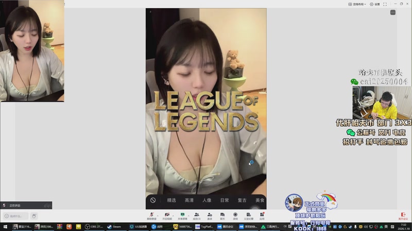Viewport: 412px width, 231px height.
Task: Click the speaking indicator bar
Action: (x=26, y=205)
